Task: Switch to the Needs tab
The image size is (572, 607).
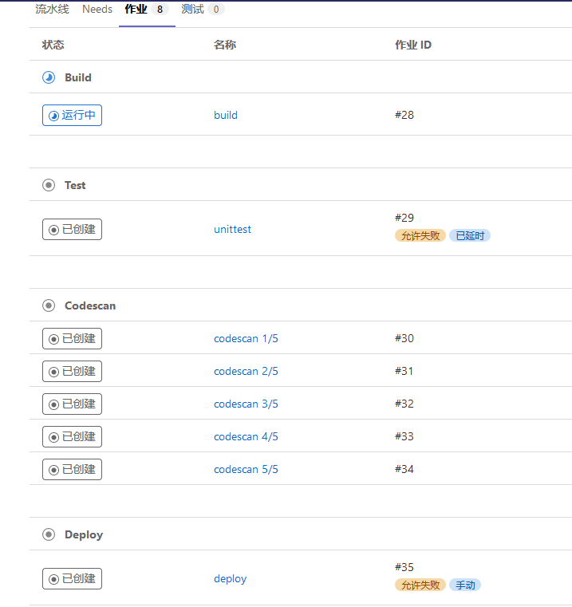Action: 97,9
